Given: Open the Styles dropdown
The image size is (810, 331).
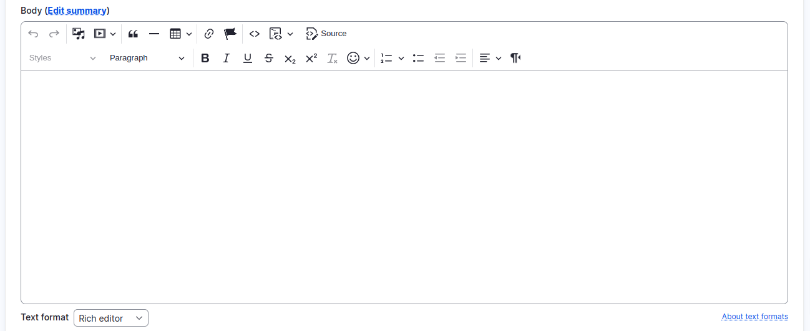Looking at the screenshot, I should point(62,58).
